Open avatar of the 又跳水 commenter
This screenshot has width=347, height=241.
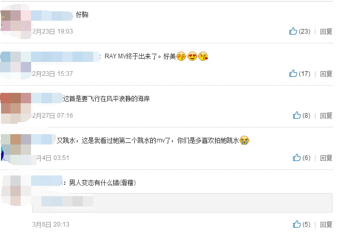16,149
